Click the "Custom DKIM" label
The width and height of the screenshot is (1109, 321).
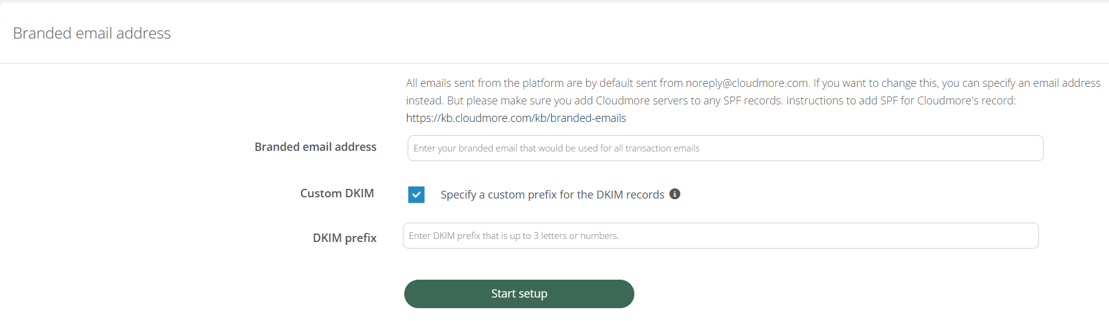coord(336,193)
